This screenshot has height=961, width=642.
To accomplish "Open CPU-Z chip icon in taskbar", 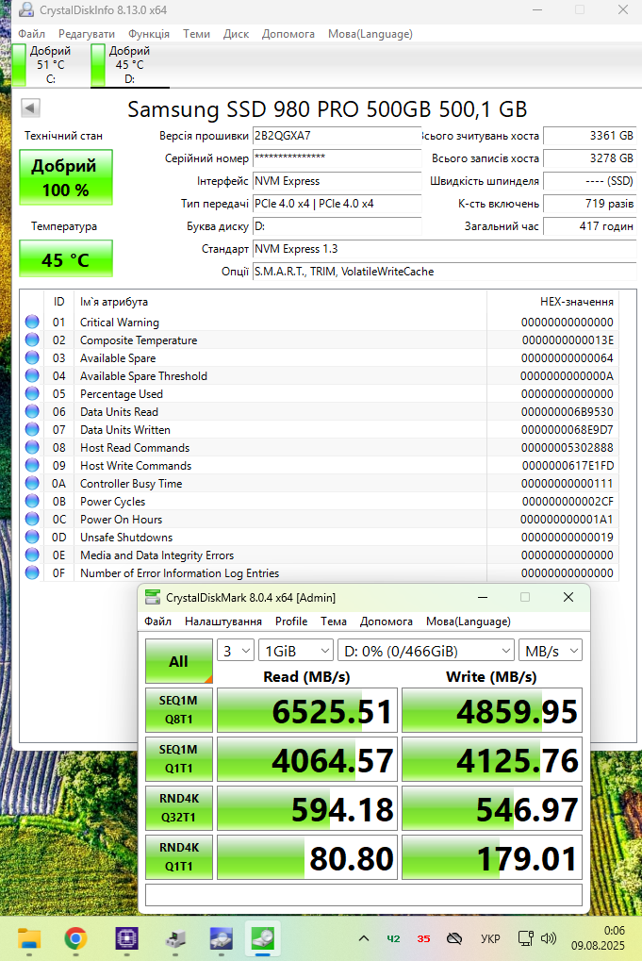I will [127, 938].
